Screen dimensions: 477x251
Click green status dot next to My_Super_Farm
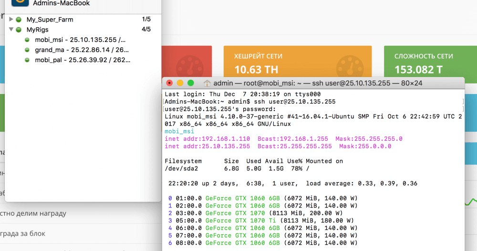[x=19, y=20]
